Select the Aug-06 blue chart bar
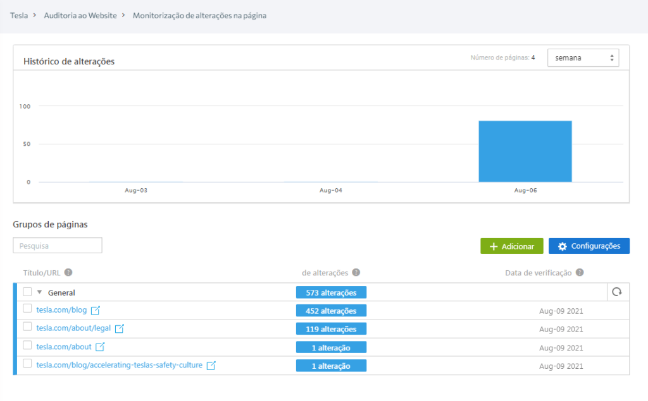The image size is (648, 401). click(525, 152)
